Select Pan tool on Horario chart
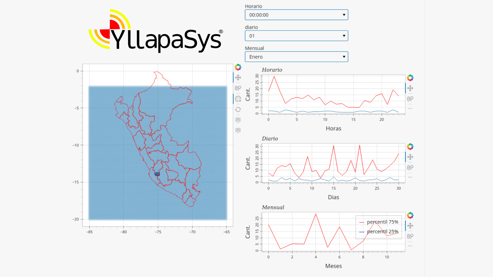 pos(410,88)
